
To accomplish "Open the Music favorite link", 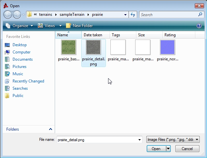I will pyautogui.click(x=18, y=74).
